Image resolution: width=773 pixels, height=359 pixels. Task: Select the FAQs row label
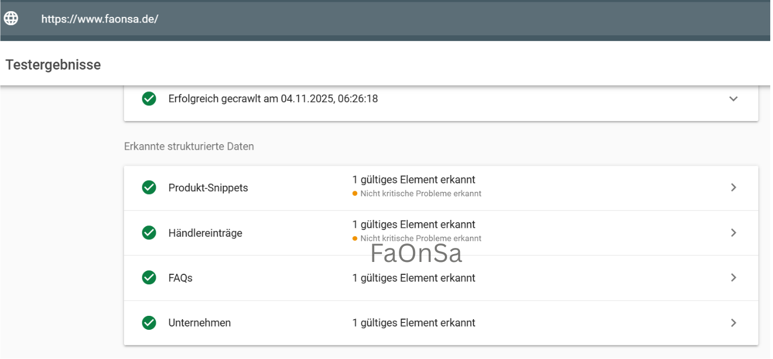pyautogui.click(x=180, y=278)
